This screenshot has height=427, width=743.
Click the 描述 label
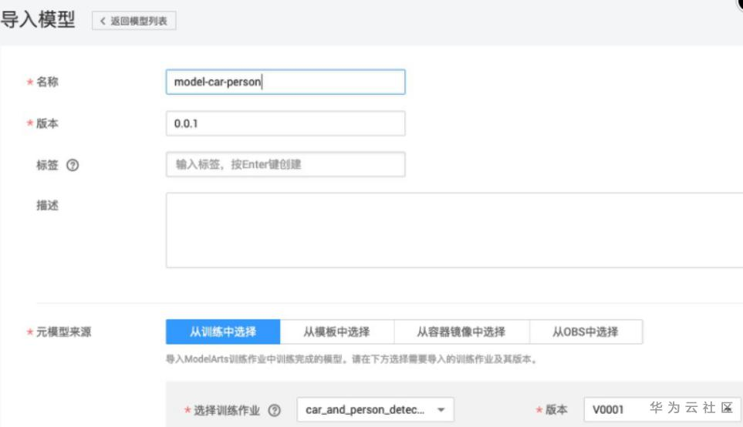pos(47,206)
